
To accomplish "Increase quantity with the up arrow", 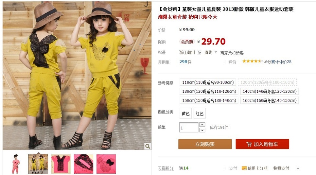I will click(x=202, y=125).
